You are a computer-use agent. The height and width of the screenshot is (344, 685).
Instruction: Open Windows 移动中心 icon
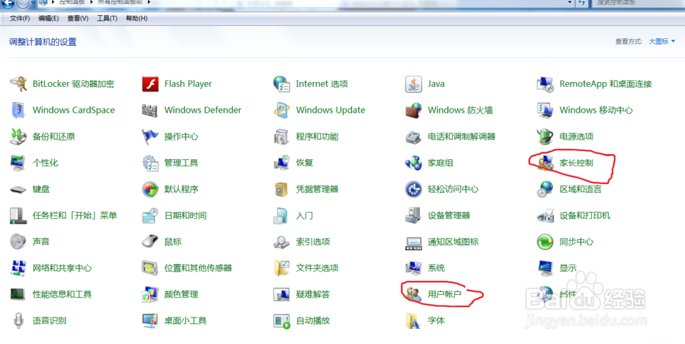(x=545, y=110)
